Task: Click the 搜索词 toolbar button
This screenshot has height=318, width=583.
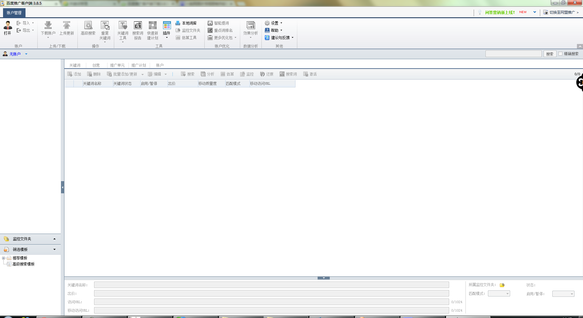Action: [x=288, y=74]
